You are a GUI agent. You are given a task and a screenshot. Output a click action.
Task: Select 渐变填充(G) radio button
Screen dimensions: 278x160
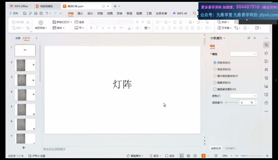click(215, 69)
